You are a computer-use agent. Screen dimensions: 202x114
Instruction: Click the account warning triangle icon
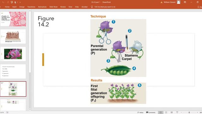pos(161,2)
